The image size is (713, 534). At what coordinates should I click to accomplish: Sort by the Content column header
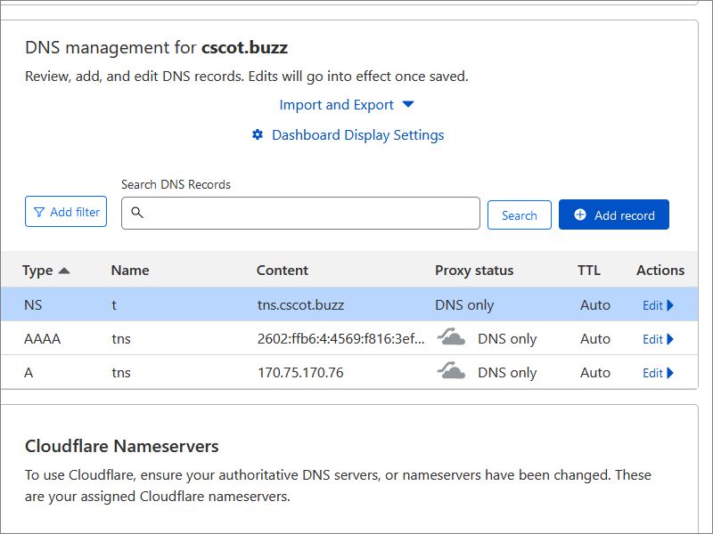coord(282,270)
